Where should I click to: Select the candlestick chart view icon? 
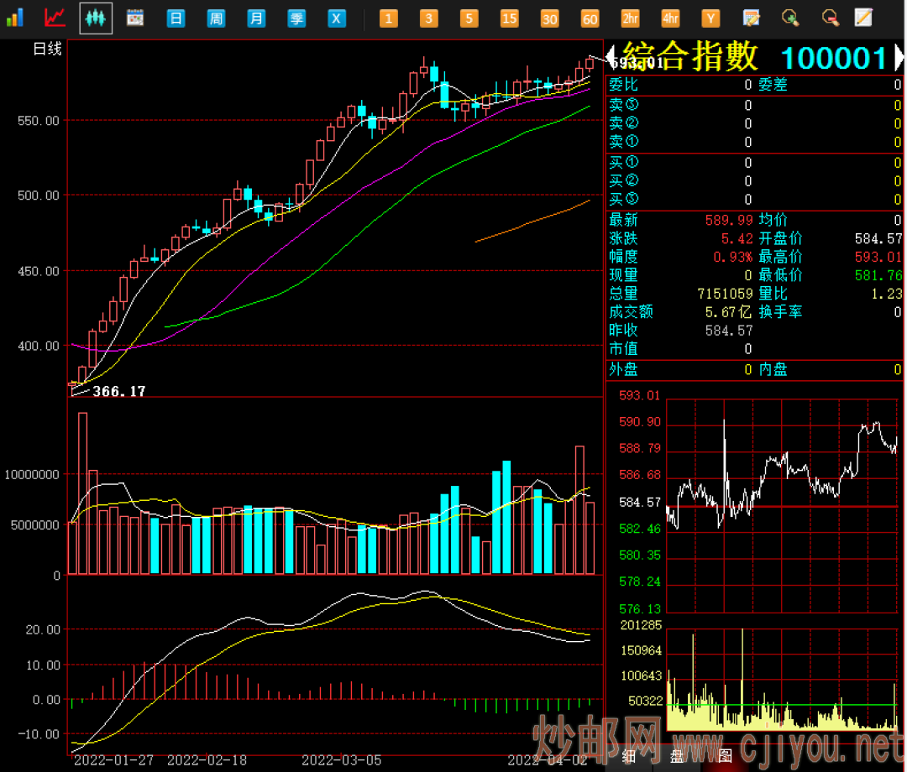pyautogui.click(x=96, y=18)
